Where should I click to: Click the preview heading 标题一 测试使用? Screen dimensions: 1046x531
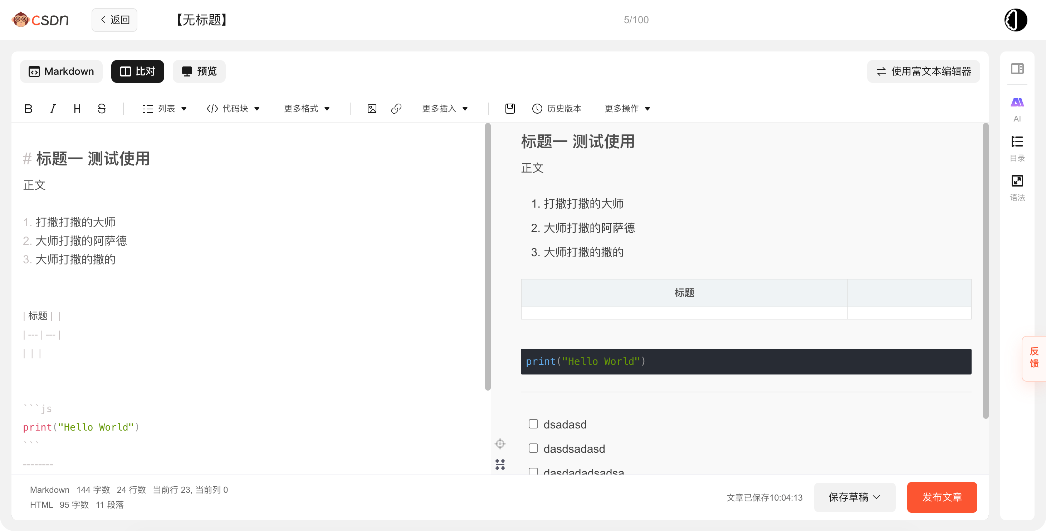(x=577, y=142)
